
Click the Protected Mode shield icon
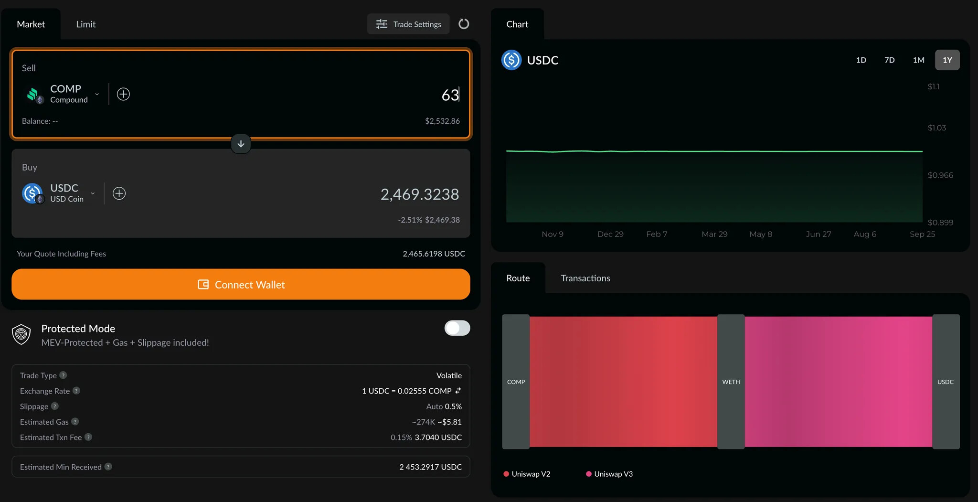pyautogui.click(x=21, y=334)
